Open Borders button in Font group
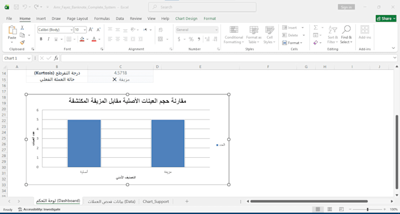 click(69, 39)
